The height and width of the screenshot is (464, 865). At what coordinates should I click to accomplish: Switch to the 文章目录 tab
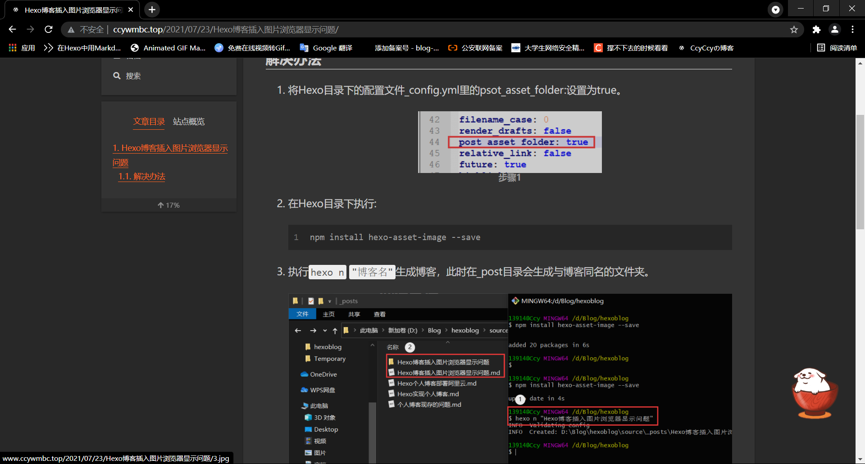pyautogui.click(x=149, y=122)
